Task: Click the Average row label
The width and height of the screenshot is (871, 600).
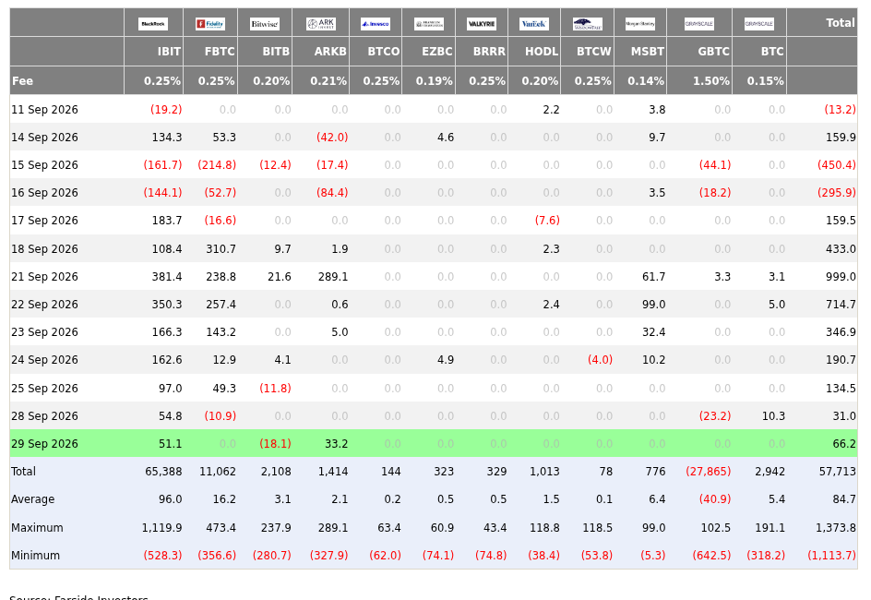Action: [33, 499]
